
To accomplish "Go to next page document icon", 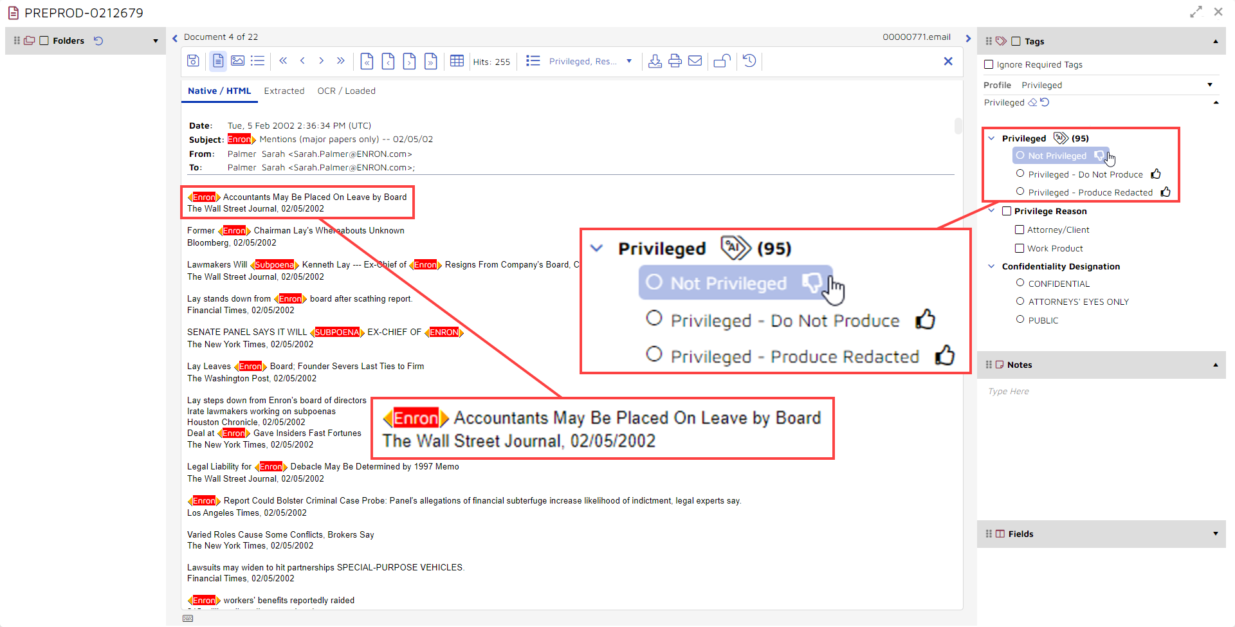I will coord(409,61).
